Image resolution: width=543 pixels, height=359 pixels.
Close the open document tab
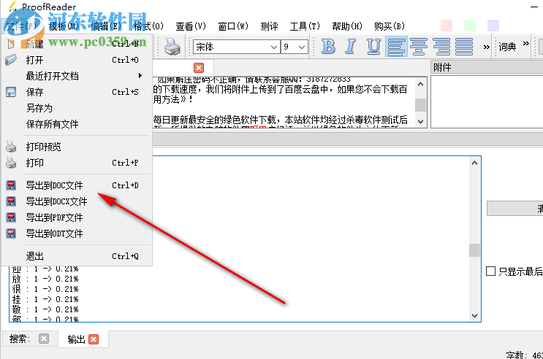pos(199,68)
